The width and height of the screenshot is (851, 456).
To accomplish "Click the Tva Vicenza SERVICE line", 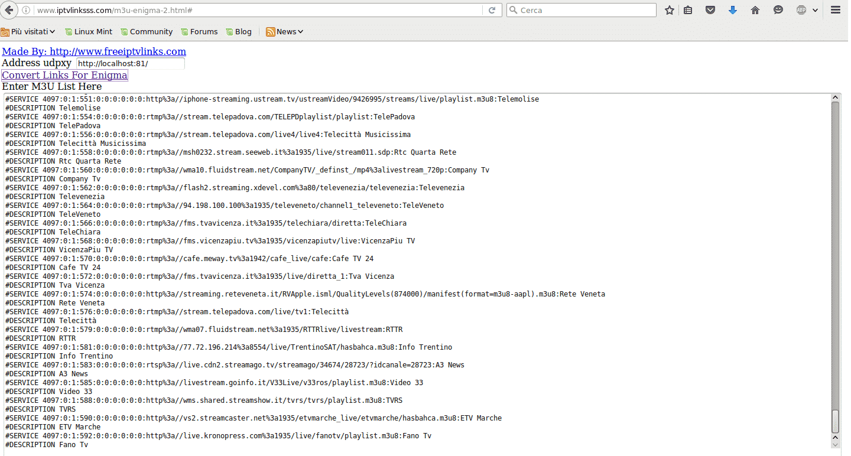I will [200, 276].
